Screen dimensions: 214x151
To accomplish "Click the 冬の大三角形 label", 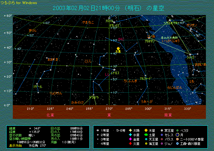I will click(169, 37).
